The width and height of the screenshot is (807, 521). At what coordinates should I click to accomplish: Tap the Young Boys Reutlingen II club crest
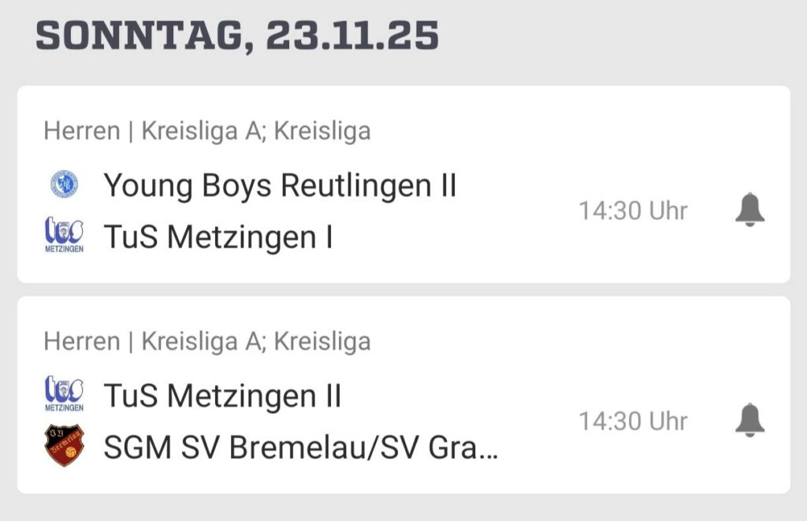pyautogui.click(x=64, y=185)
